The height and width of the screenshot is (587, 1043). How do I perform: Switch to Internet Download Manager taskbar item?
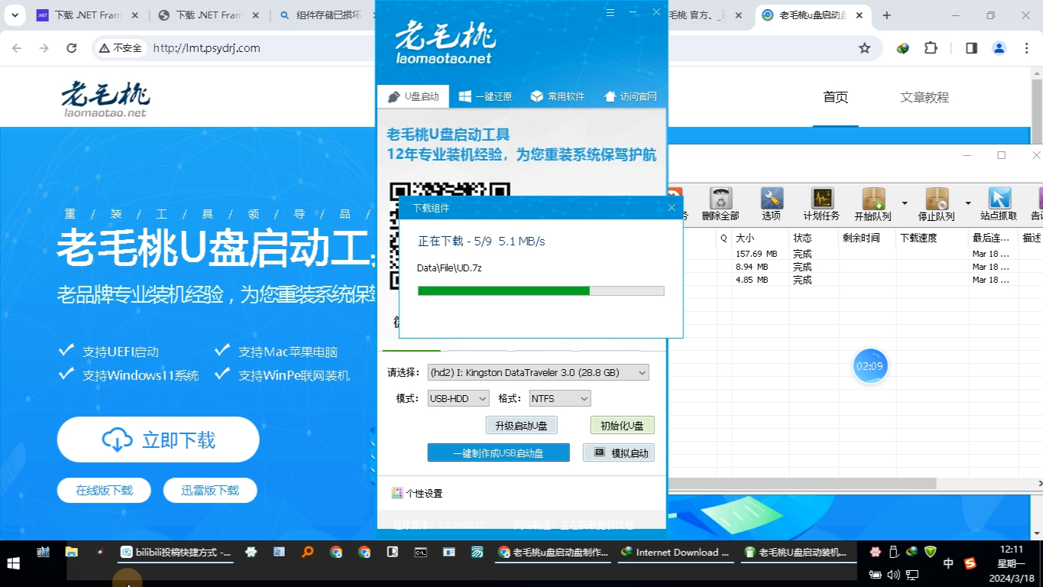(x=675, y=552)
